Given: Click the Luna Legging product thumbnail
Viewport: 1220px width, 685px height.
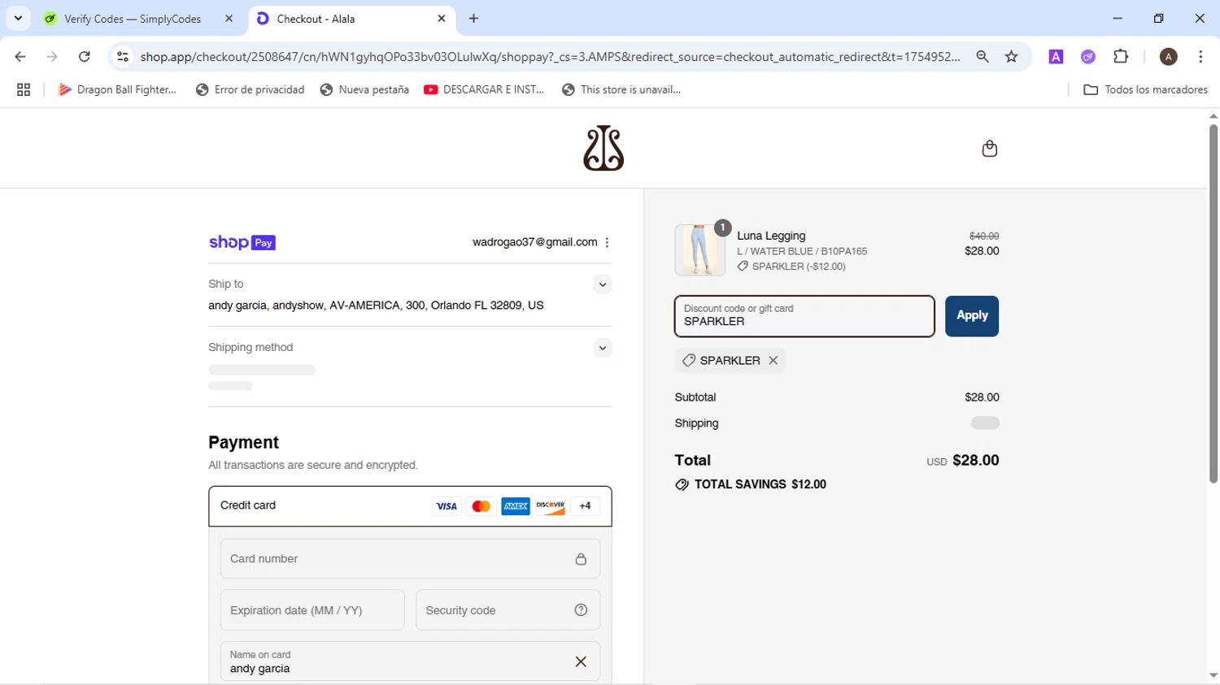Looking at the screenshot, I should pos(699,250).
